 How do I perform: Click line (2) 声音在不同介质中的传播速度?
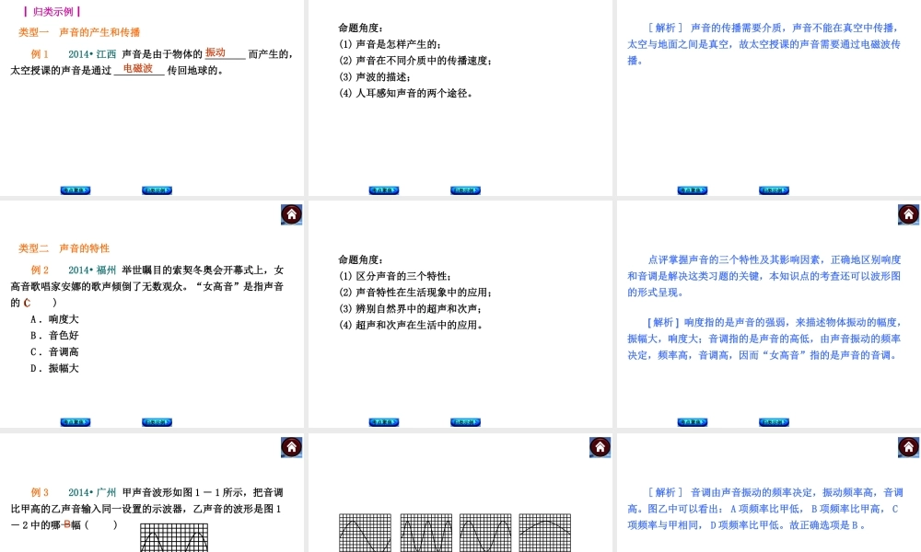coord(415,61)
